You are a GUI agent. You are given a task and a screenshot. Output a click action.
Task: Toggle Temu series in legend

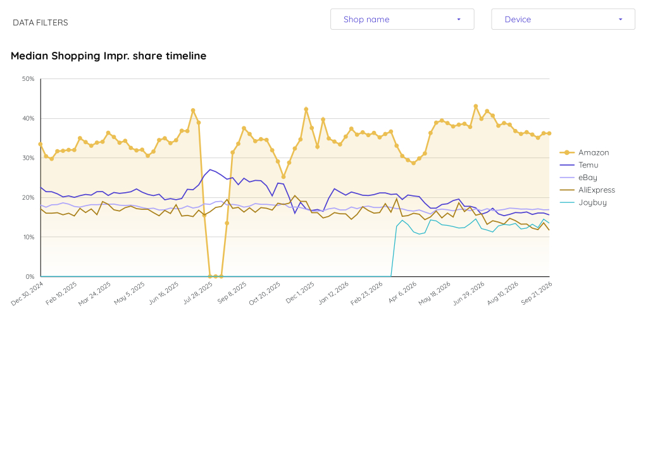579,165
